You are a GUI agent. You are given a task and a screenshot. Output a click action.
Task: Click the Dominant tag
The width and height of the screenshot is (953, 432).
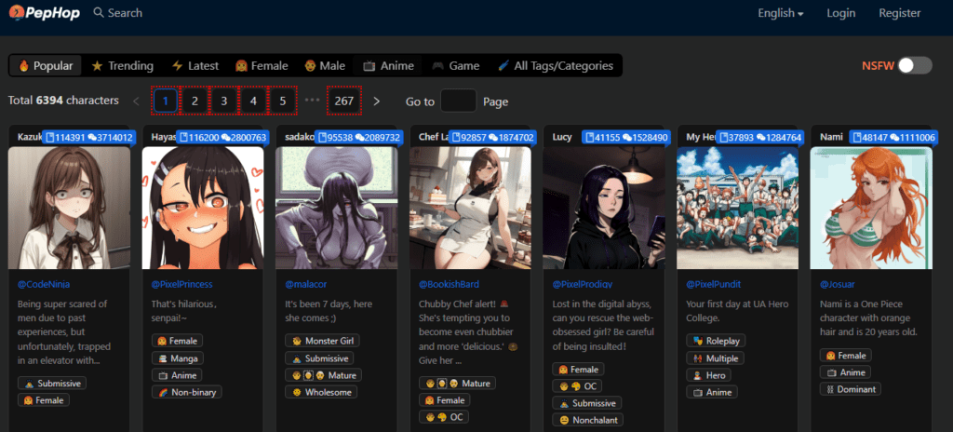pyautogui.click(x=851, y=389)
